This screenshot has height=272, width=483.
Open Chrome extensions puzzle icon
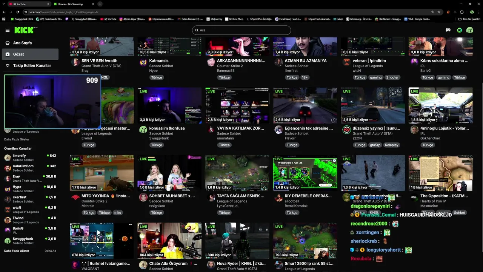(462, 12)
